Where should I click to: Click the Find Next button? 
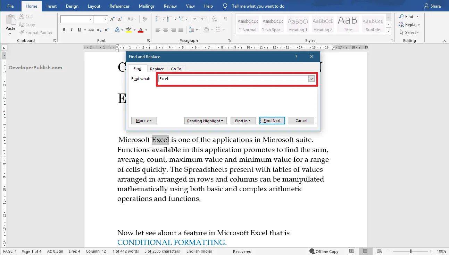[272, 121]
